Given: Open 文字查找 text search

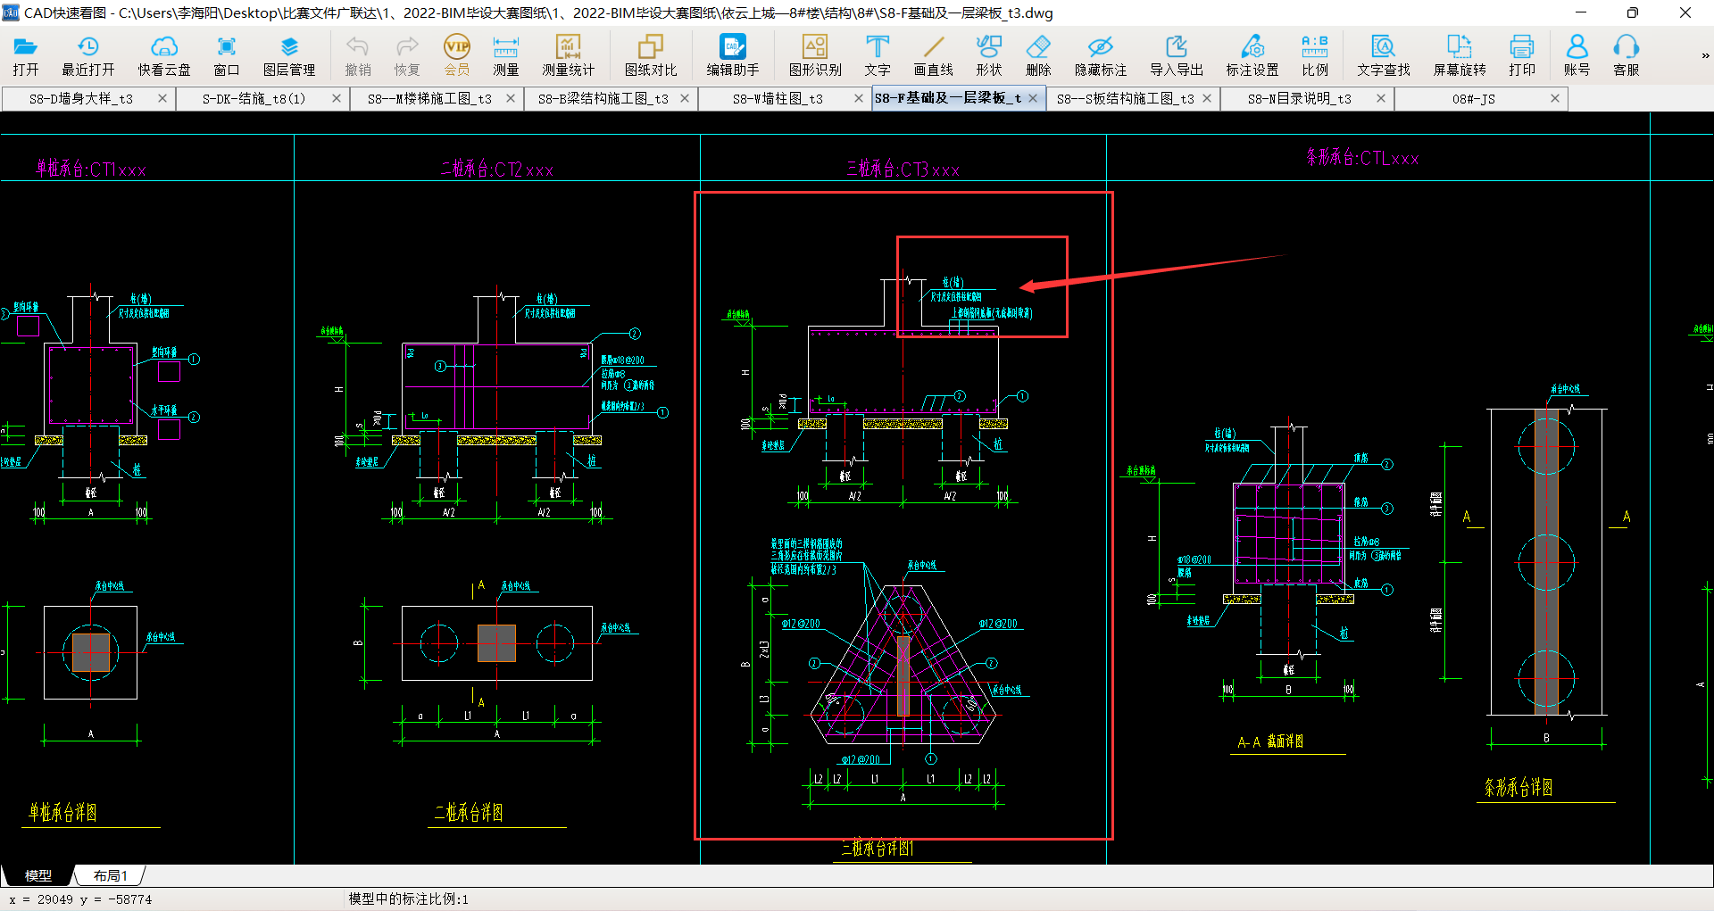Looking at the screenshot, I should point(1384,55).
